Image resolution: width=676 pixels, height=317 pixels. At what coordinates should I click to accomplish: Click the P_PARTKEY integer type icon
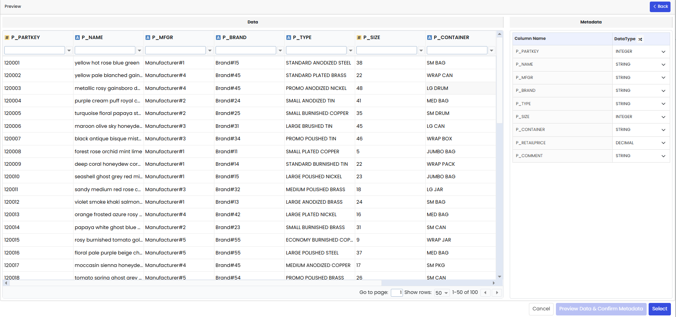(7, 38)
